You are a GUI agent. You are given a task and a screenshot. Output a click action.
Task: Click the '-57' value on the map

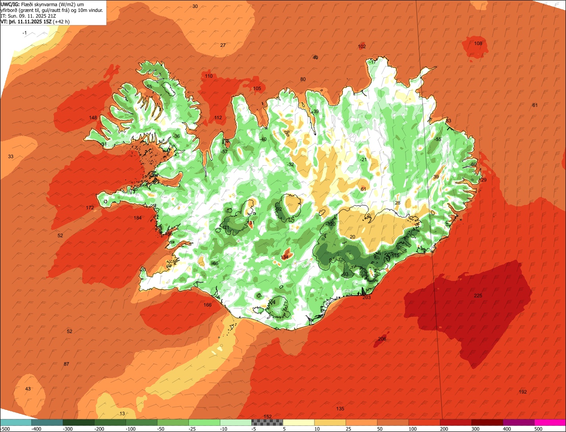coord(224,152)
